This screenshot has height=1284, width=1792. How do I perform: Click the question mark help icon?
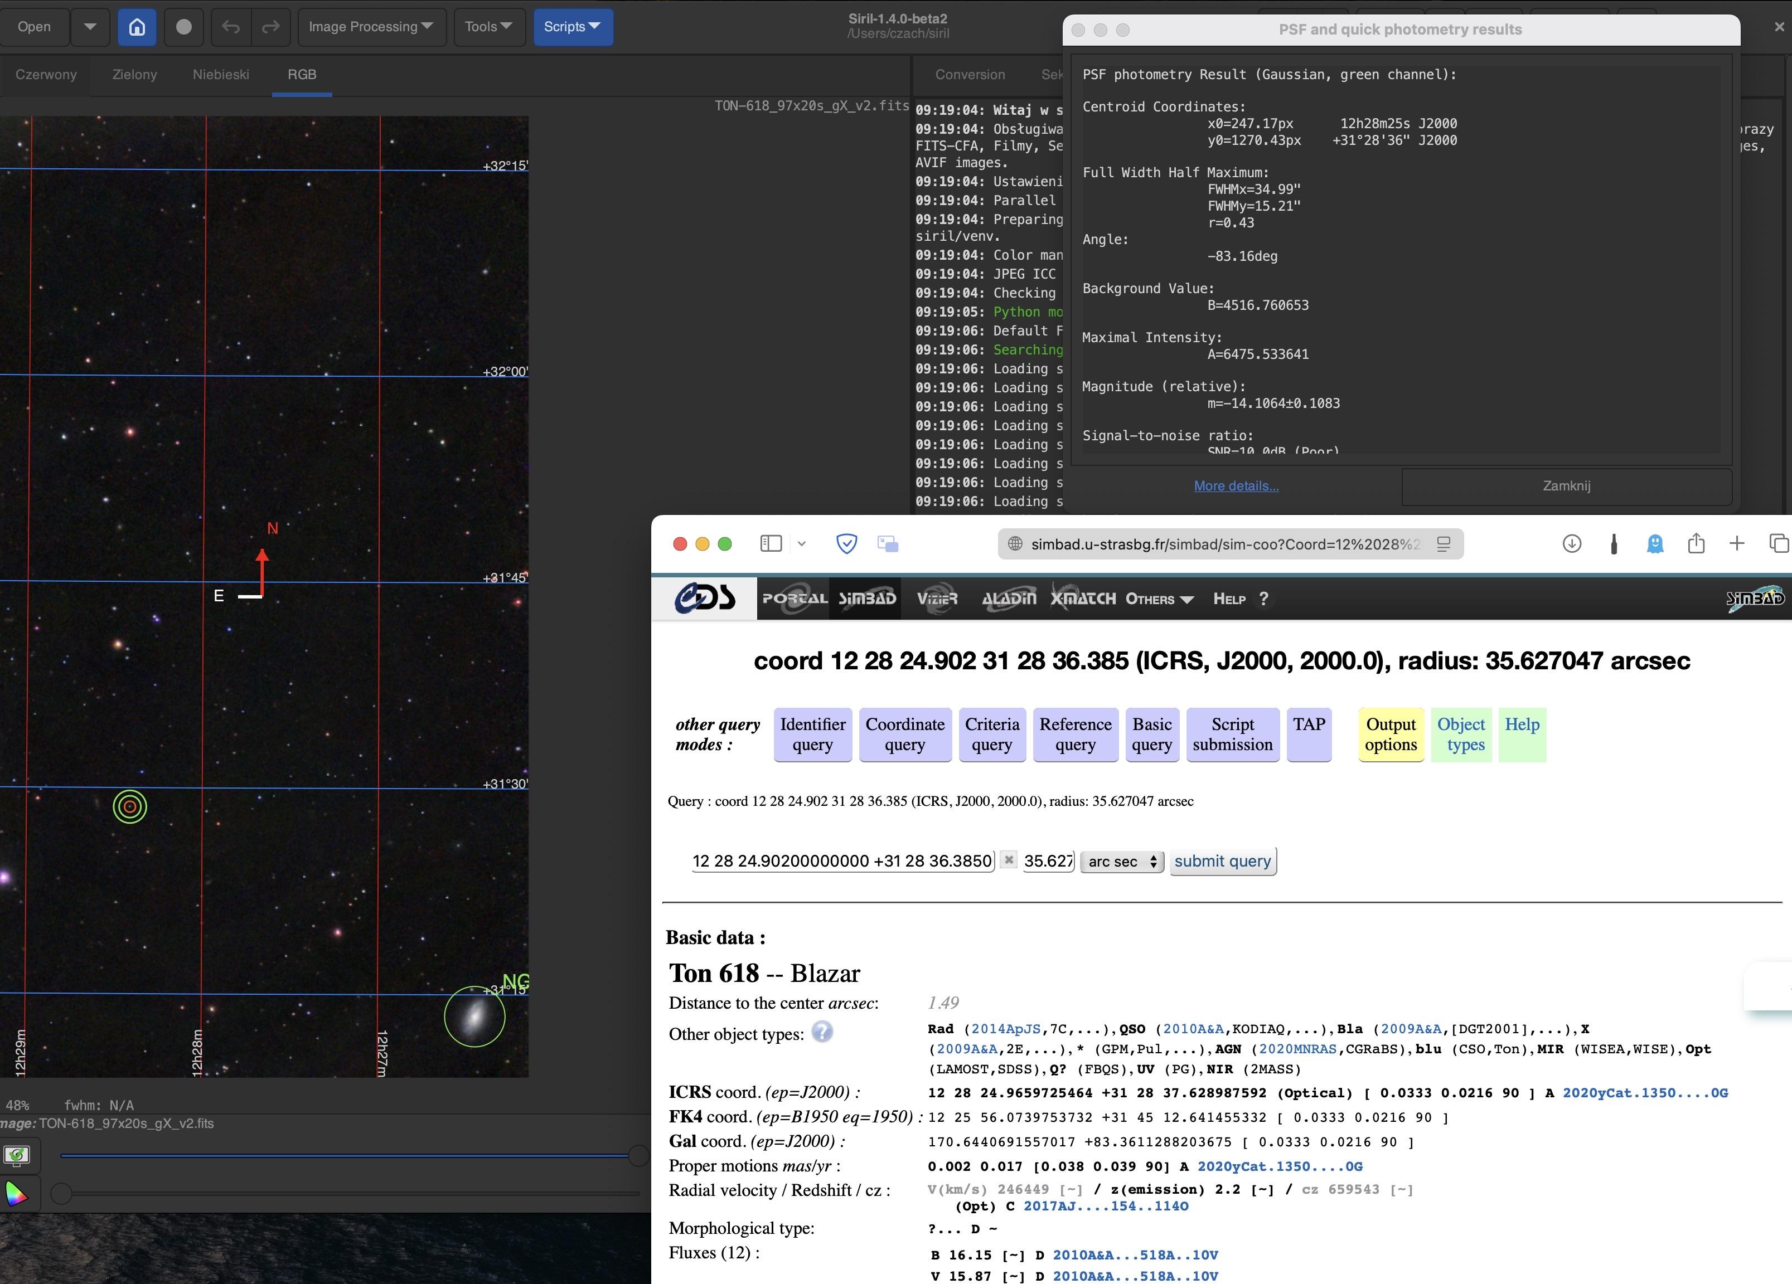pyautogui.click(x=1263, y=599)
